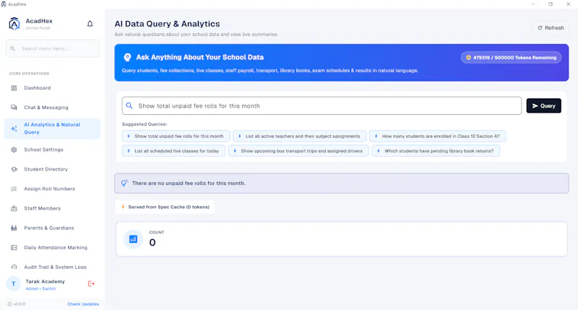Image resolution: width=578 pixels, height=310 pixels.
Task: Click the lightbulb icon in result banner
Action: tap(124, 184)
